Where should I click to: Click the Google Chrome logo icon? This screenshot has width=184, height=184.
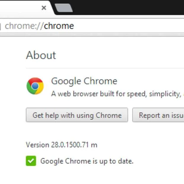point(35,86)
